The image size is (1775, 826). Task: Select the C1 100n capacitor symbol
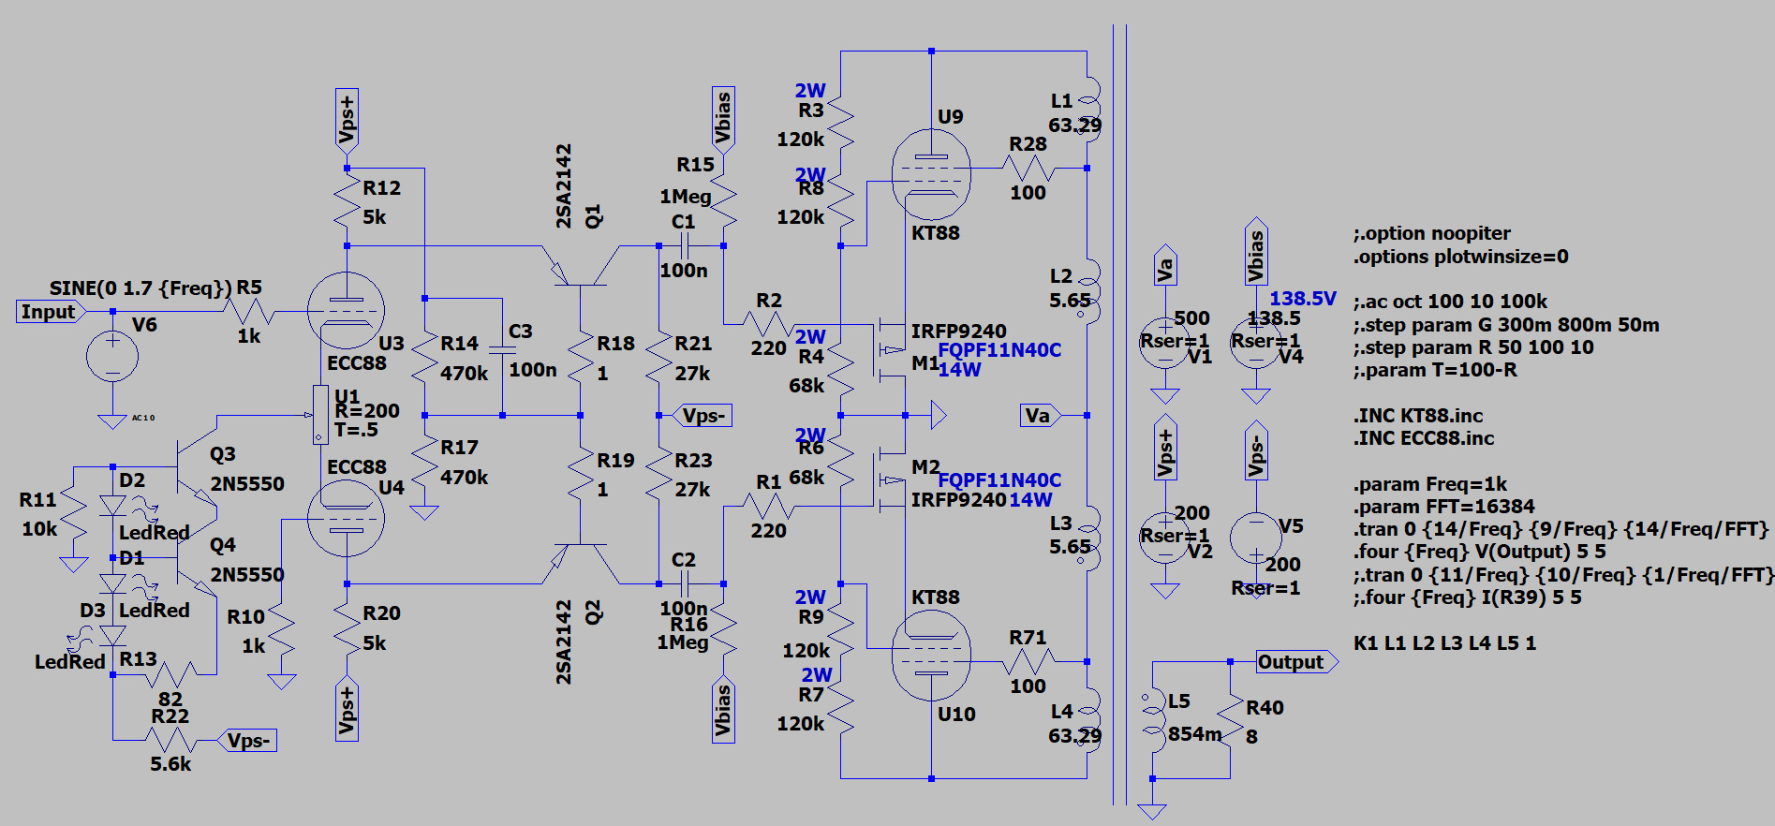click(685, 246)
